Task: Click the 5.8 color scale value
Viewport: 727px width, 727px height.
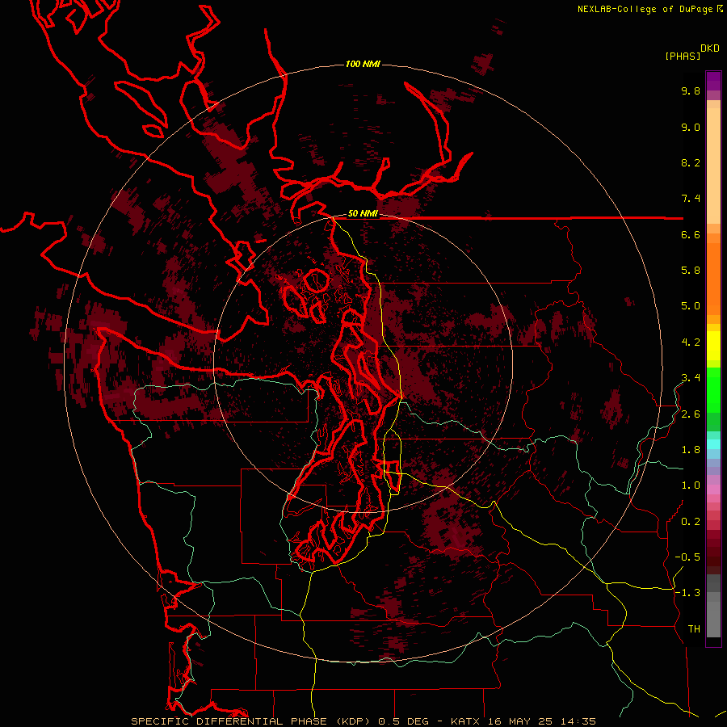Action: (691, 271)
